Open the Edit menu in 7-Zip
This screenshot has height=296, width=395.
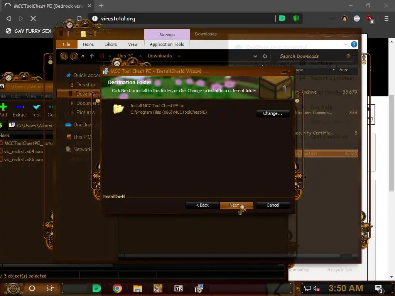pyautogui.click(x=15, y=96)
